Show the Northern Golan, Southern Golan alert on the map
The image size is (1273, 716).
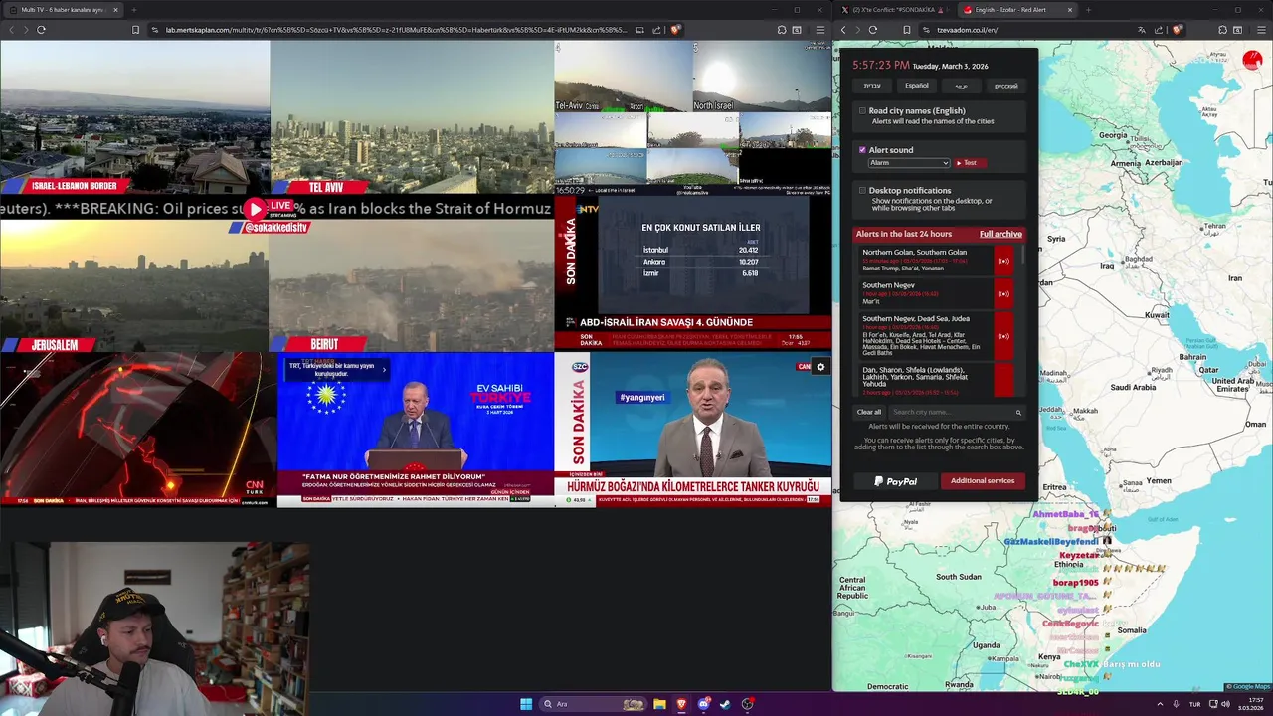click(x=1003, y=261)
